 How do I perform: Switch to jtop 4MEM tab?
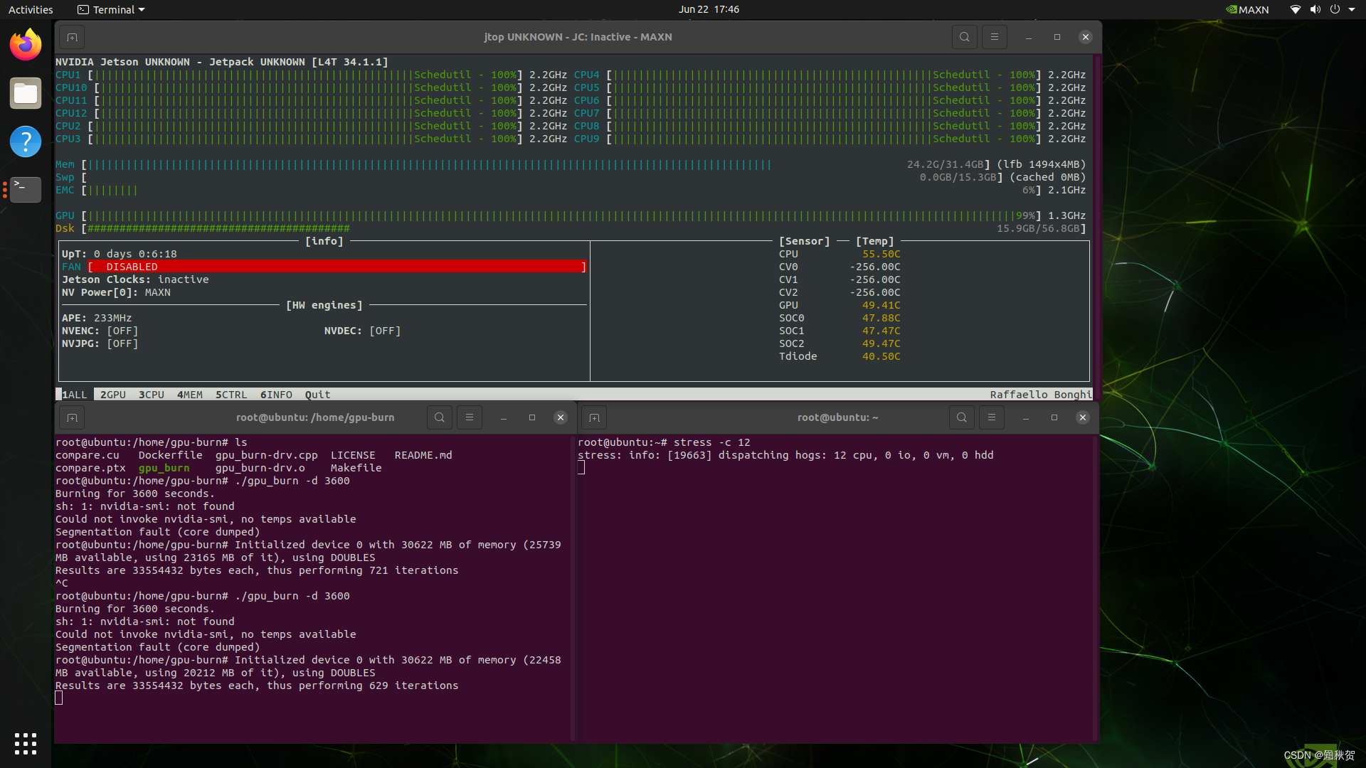(189, 395)
